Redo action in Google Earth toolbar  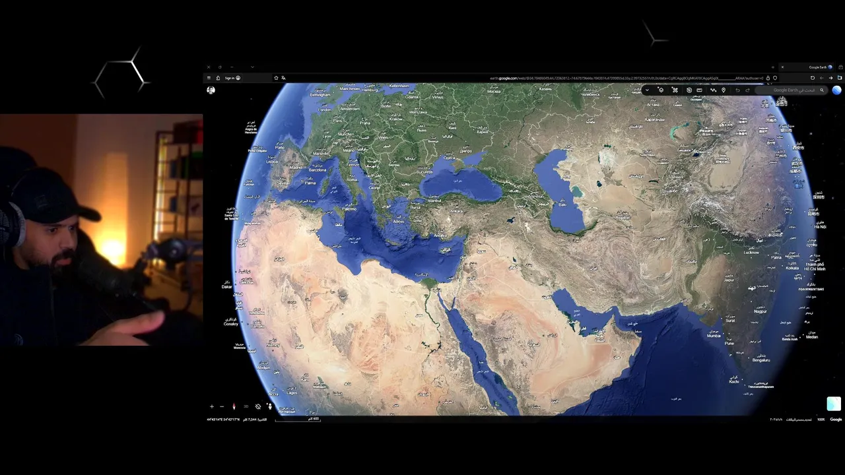747,90
